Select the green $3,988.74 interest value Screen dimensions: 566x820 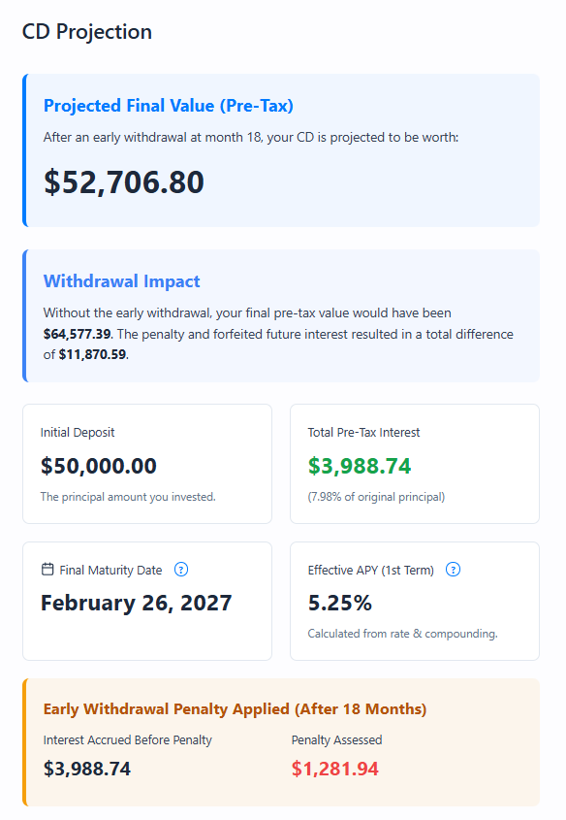coord(360,466)
